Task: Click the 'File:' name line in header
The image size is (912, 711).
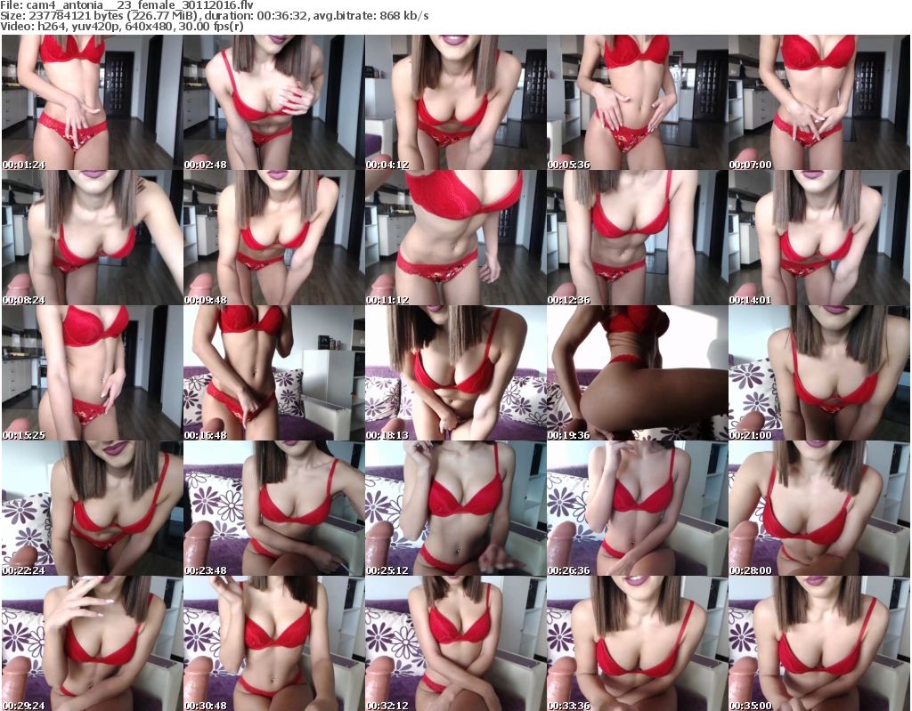Action: [126, 5]
